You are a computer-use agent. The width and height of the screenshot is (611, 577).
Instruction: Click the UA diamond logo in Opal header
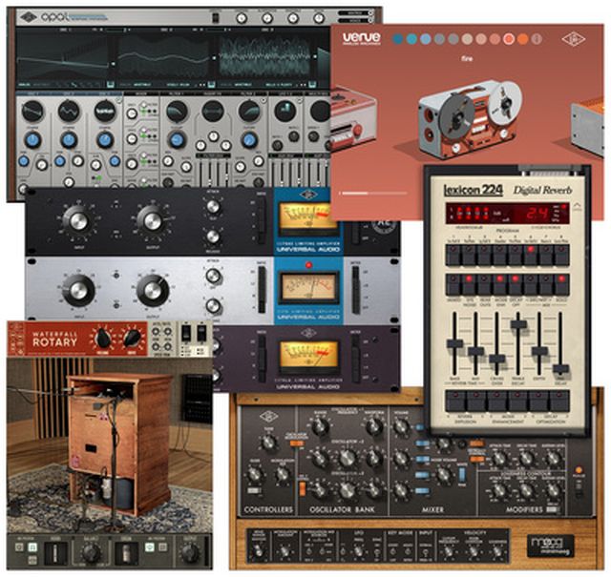point(29,17)
